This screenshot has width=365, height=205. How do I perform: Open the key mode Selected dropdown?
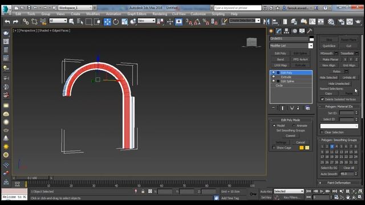coord(289,191)
